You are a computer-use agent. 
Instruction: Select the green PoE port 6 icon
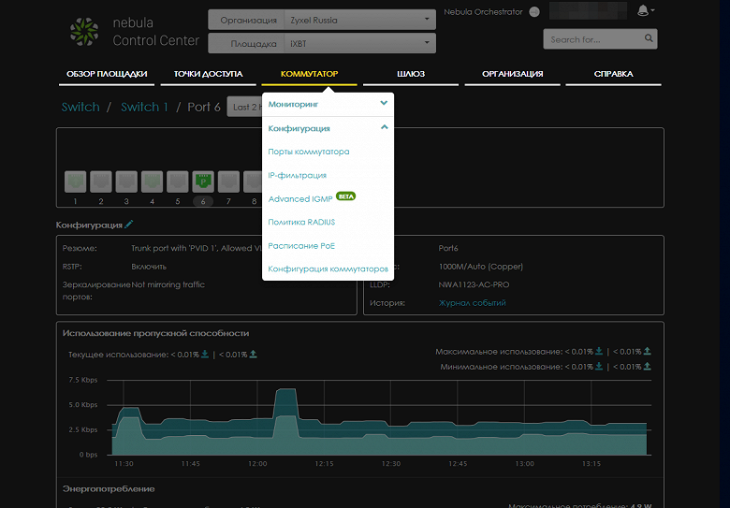tap(203, 181)
